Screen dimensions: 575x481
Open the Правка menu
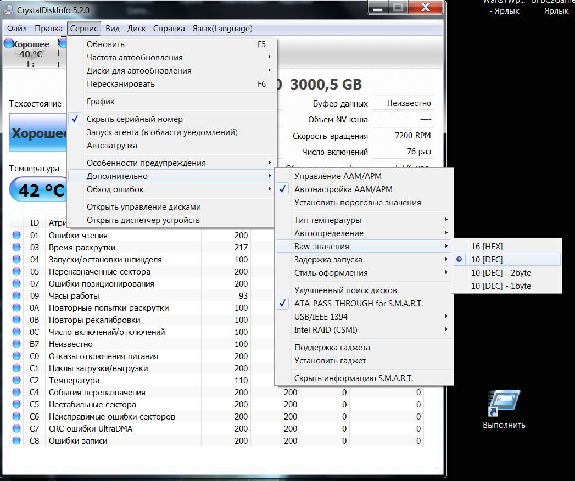48,29
